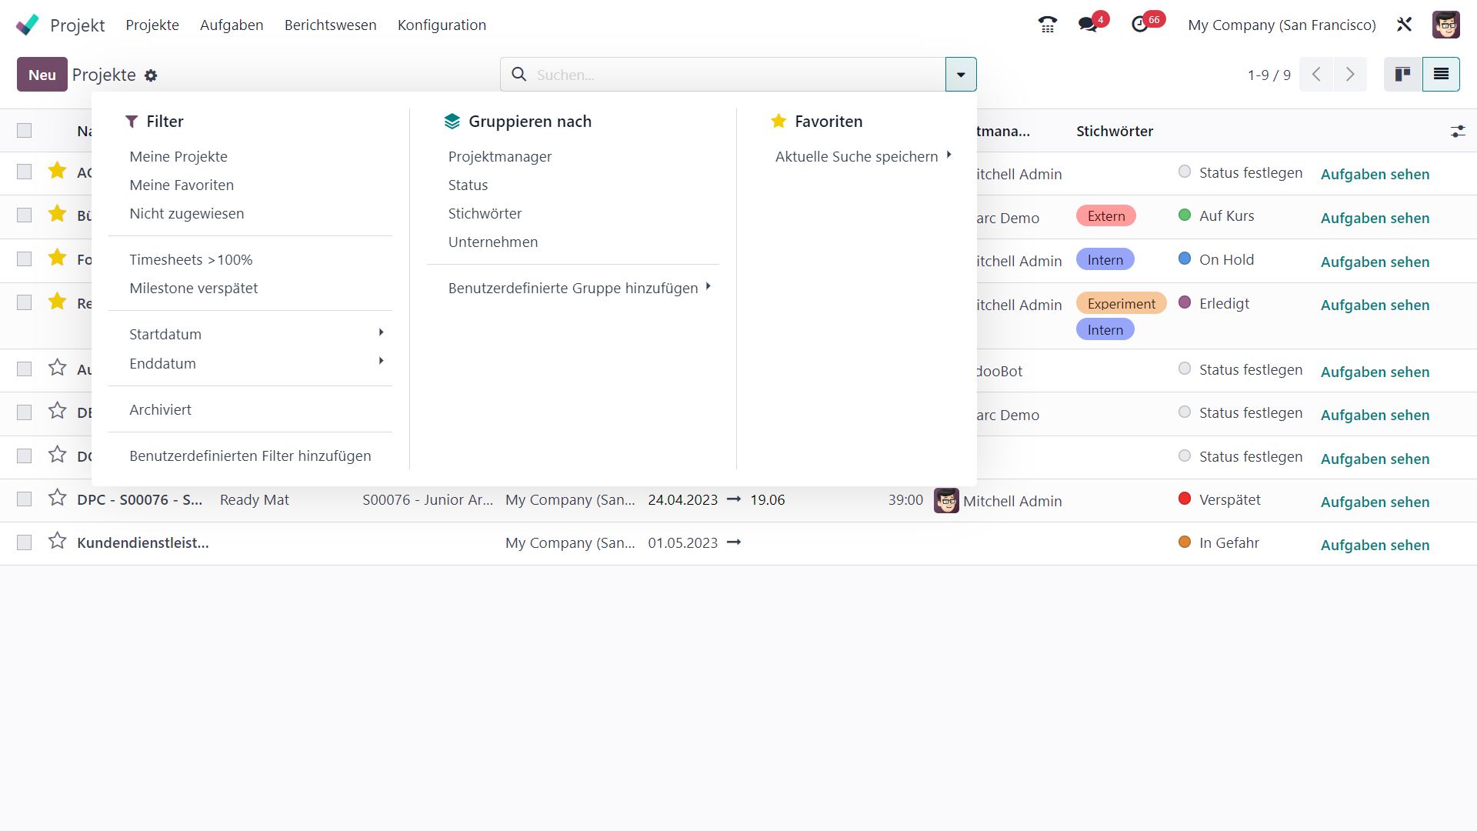The image size is (1477, 831).
Task: Open the chat messages icon
Action: click(x=1088, y=25)
